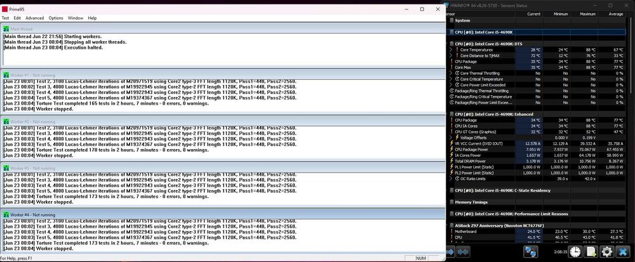Expand the Core Critical Temperature row

(x=451, y=79)
